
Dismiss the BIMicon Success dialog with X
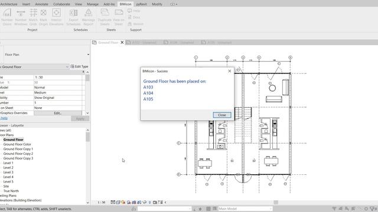click(230, 71)
